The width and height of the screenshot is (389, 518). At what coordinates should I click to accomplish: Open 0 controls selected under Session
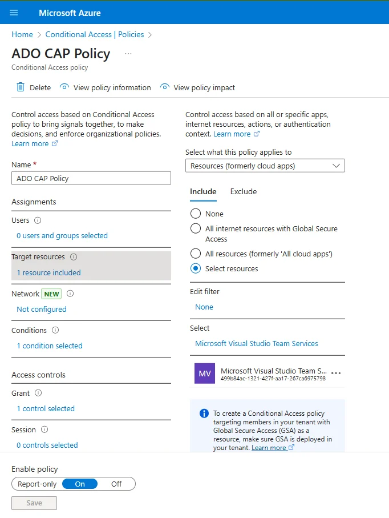[47, 445]
